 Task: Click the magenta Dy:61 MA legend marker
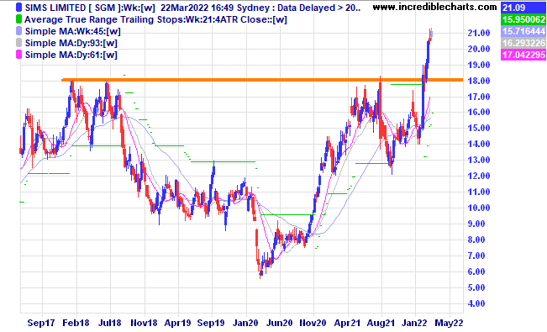pyautogui.click(x=18, y=55)
